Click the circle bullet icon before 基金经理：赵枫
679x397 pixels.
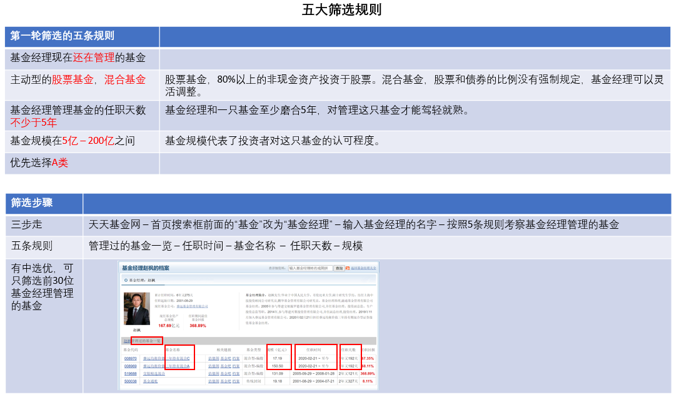(x=126, y=279)
